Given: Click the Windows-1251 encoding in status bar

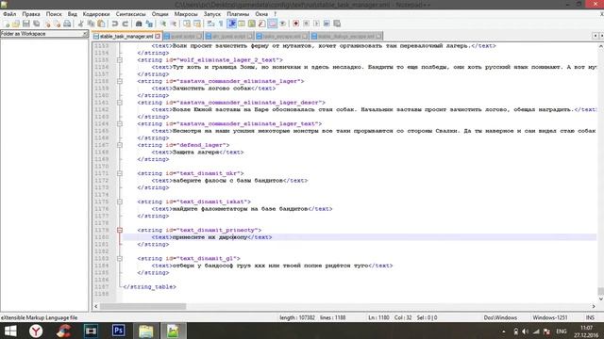Looking at the screenshot, I should (549, 318).
